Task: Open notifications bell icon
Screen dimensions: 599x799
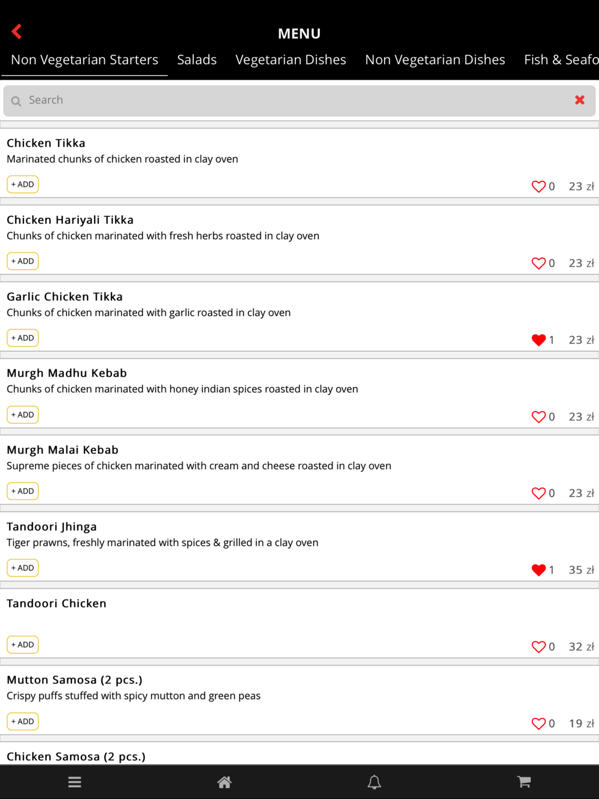Action: (374, 782)
